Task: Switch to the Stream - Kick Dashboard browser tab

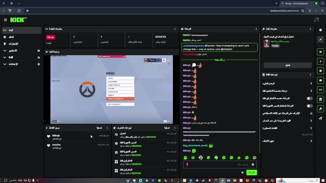Action: click(300, 4)
